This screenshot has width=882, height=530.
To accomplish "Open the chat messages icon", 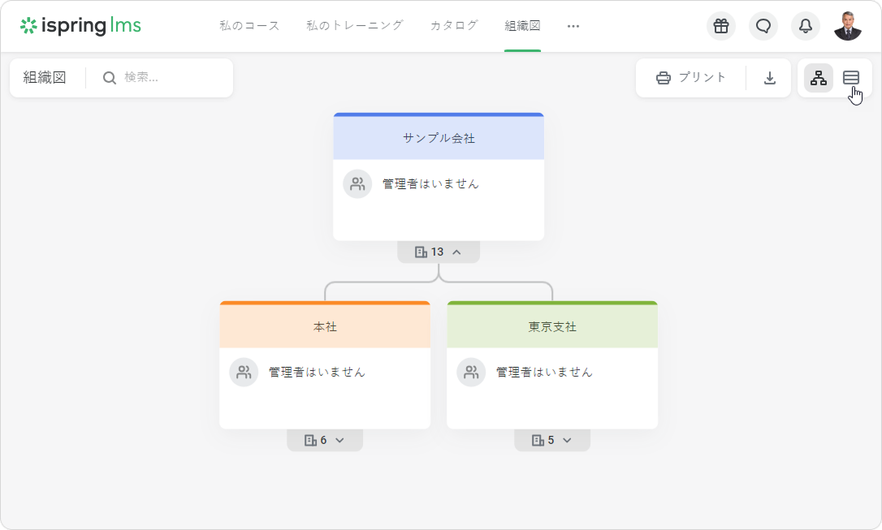I will (x=763, y=26).
